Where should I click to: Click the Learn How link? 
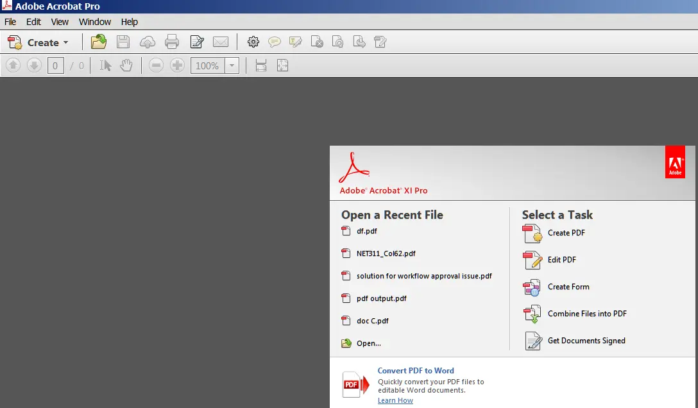tap(395, 400)
